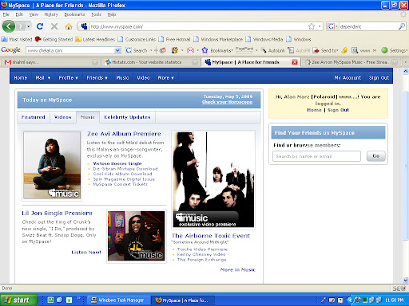Open Google toolbar Settings
The image size is (409, 306).
[394, 50]
